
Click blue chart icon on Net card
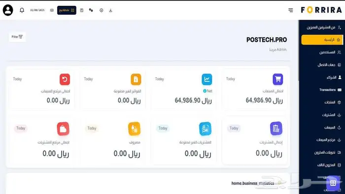pyautogui.click(x=207, y=79)
